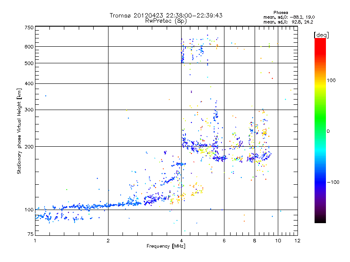The height and width of the screenshot is (262, 350).
Task: Click colorbar tick label "-100"
Action: point(333,182)
